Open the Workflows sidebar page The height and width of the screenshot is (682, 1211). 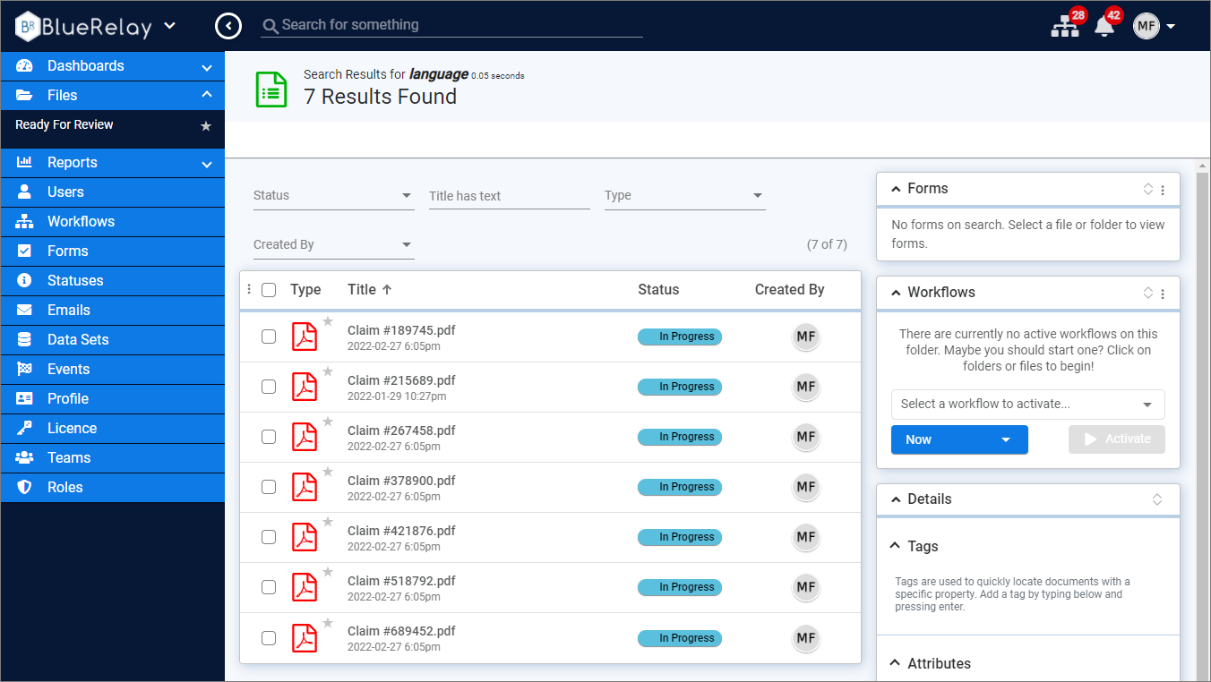pos(113,222)
